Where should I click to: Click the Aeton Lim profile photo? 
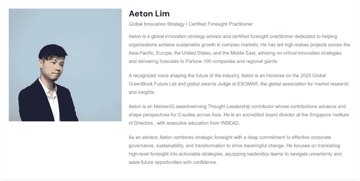coord(65,65)
